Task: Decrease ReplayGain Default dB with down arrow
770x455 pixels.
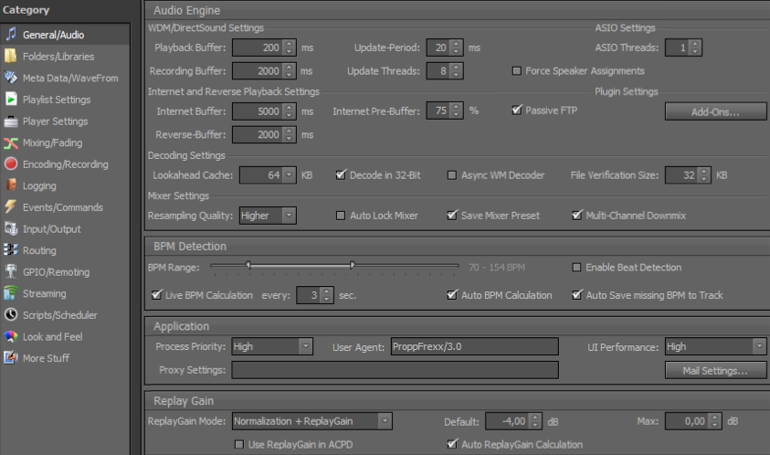Action: [x=535, y=425]
